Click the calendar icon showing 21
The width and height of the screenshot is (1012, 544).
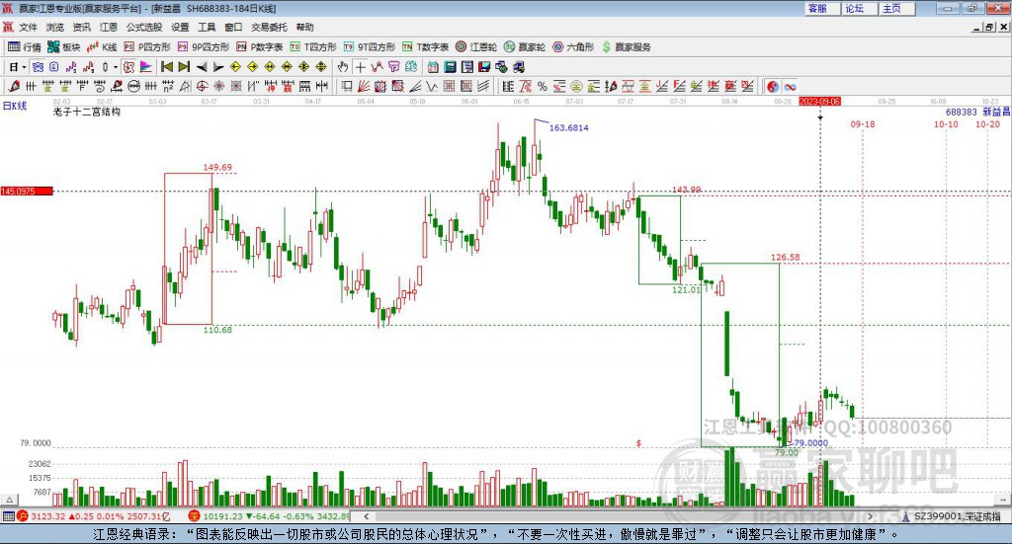point(433,67)
